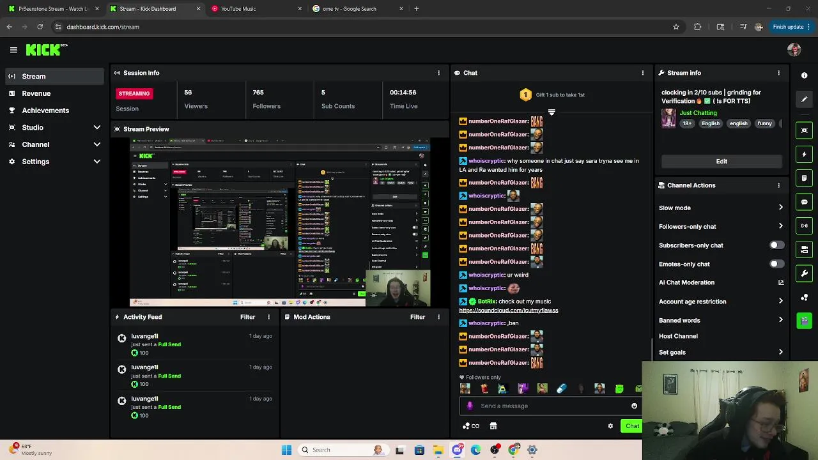Click the shop icon below message box
Viewport: 818px width, 460px height.
click(x=493, y=426)
